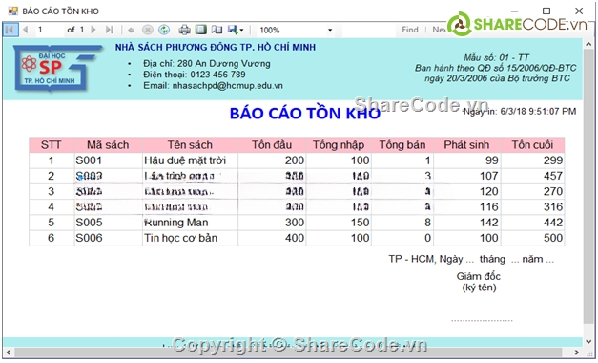Screen dimensions: 598x363
Task: Click Tồn cuối value 442
Action: coord(532,223)
